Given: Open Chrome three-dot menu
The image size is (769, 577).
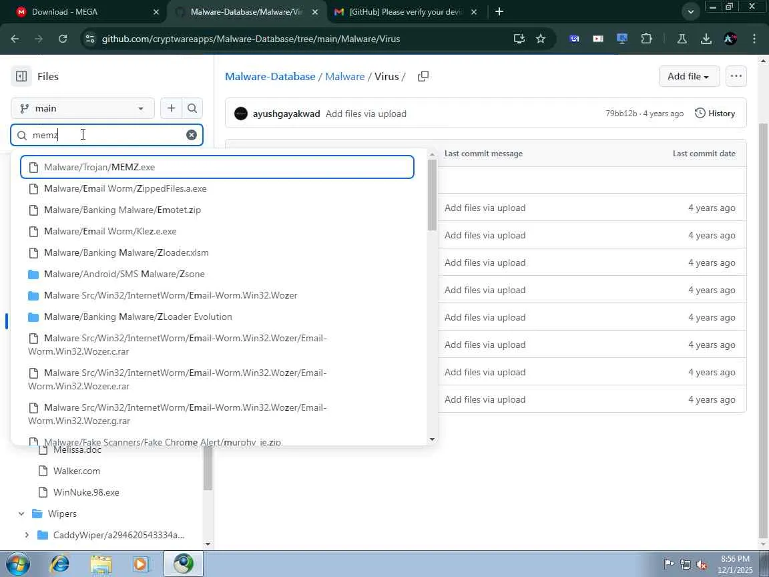Looking at the screenshot, I should click(754, 39).
